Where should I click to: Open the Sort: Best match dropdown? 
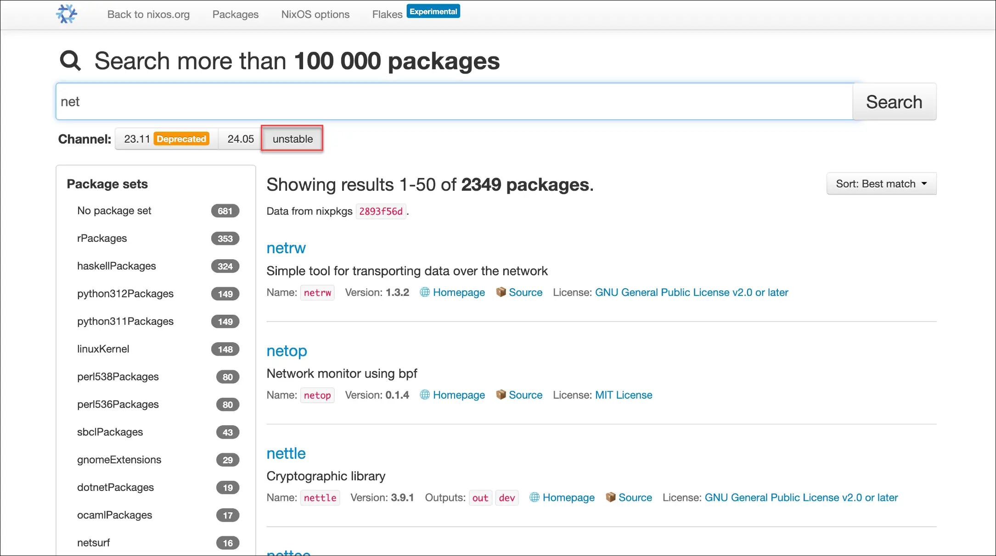coord(881,184)
